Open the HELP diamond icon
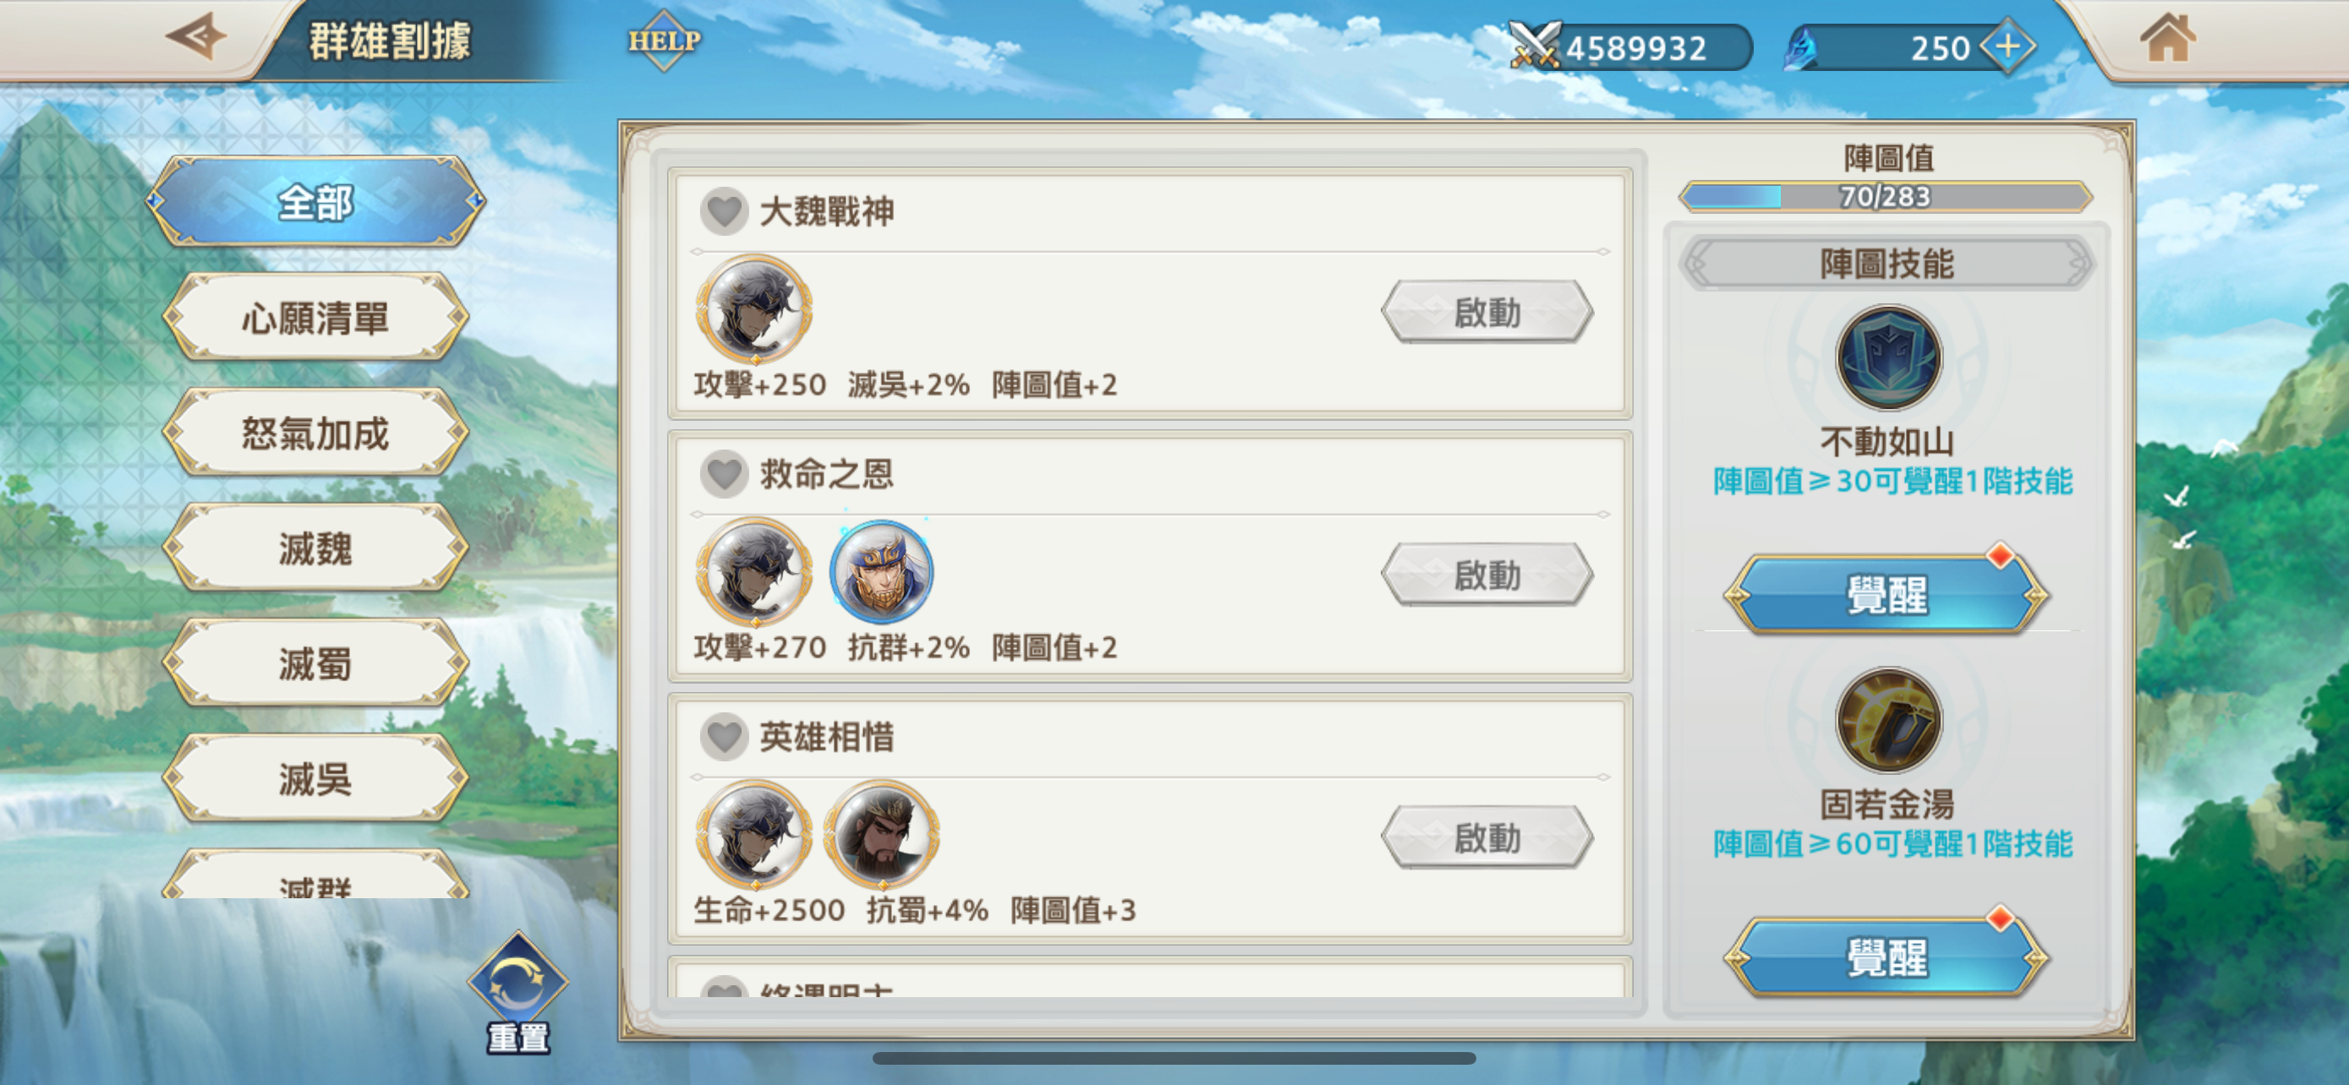Image resolution: width=2349 pixels, height=1085 pixels. click(665, 40)
